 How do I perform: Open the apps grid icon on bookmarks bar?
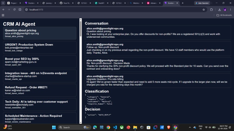[x=3, y=15]
